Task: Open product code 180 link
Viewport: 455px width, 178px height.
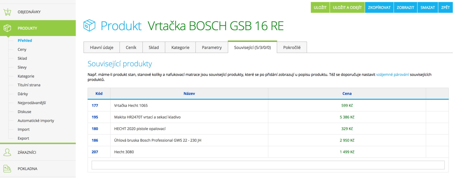Action: point(95,129)
